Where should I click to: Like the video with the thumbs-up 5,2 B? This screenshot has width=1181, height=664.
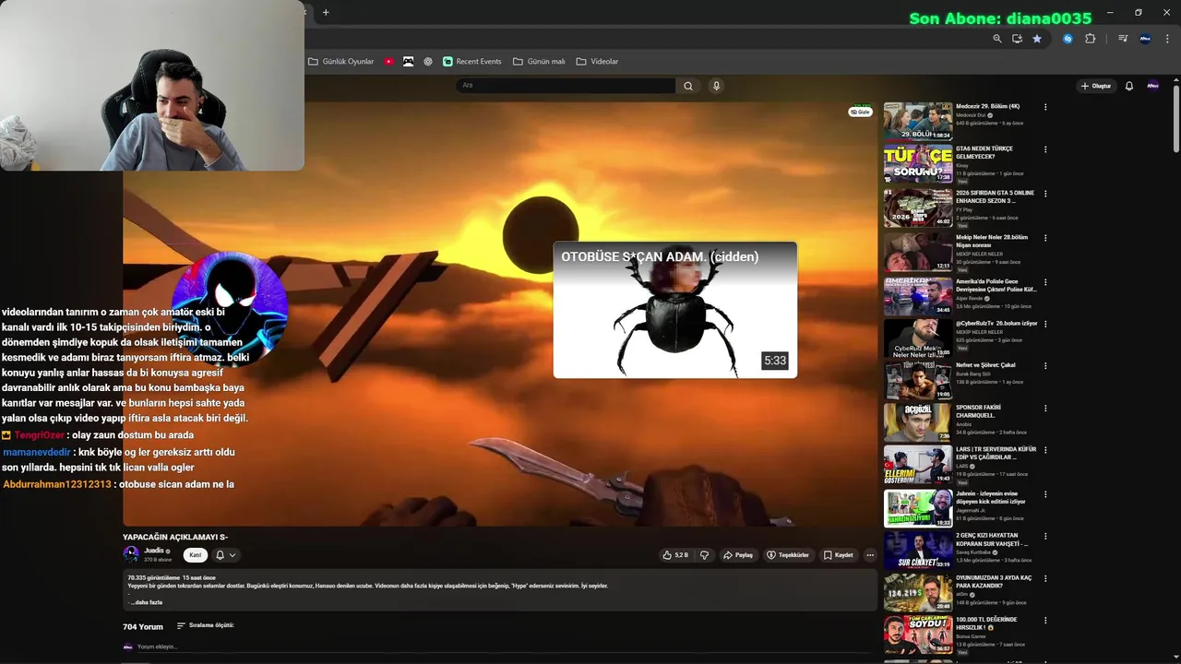click(675, 555)
